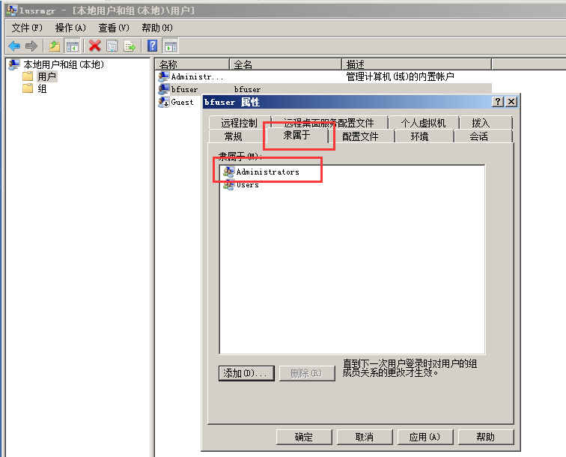Close the bfuser 属性 dialog
This screenshot has height=457, width=566.
(511, 102)
